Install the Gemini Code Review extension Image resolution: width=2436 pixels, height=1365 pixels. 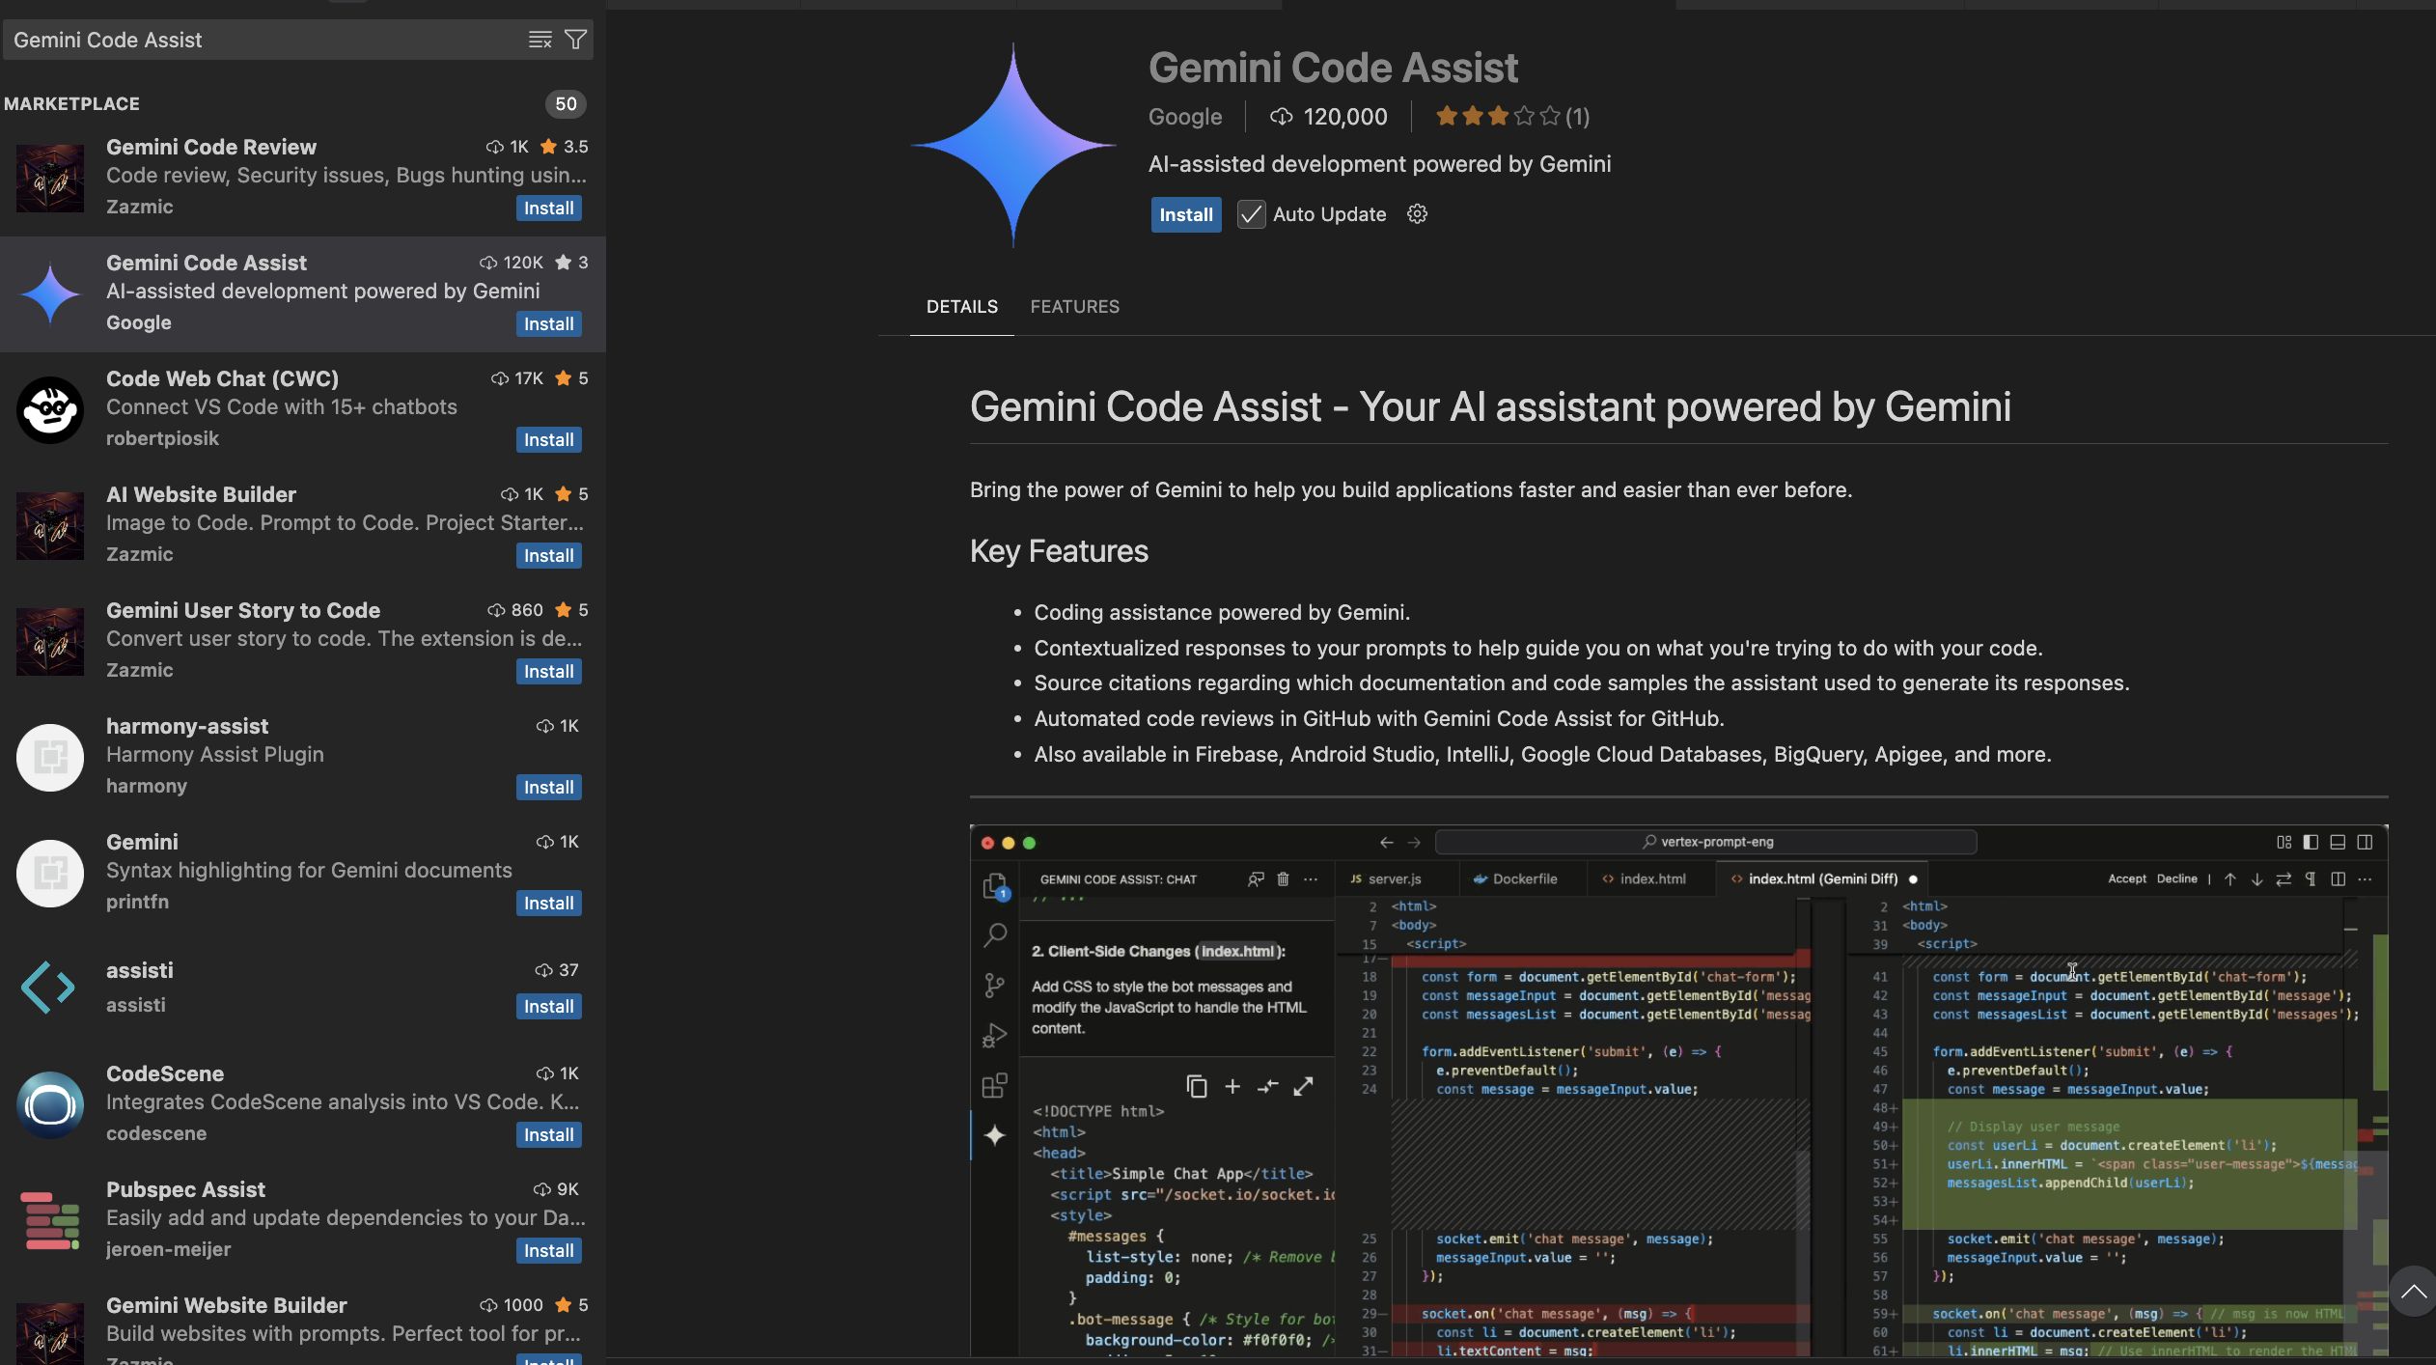point(548,209)
